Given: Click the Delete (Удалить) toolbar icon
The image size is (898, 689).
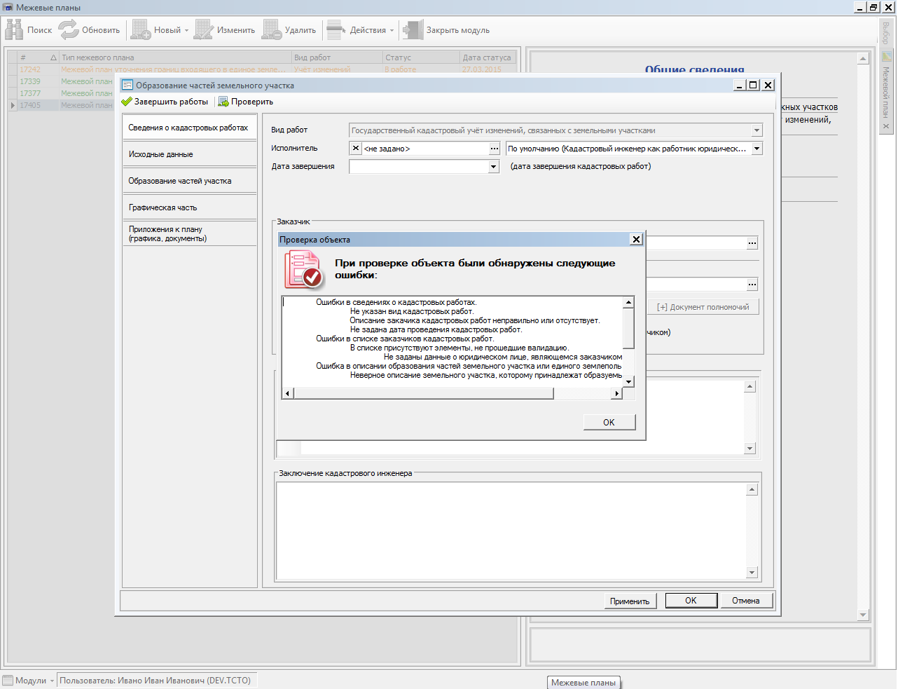Looking at the screenshot, I should [x=272, y=29].
